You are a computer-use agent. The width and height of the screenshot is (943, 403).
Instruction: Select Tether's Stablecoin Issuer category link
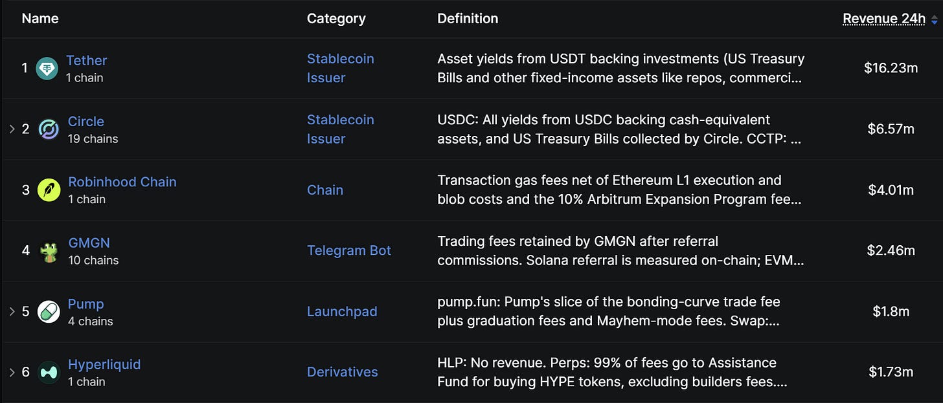click(341, 68)
